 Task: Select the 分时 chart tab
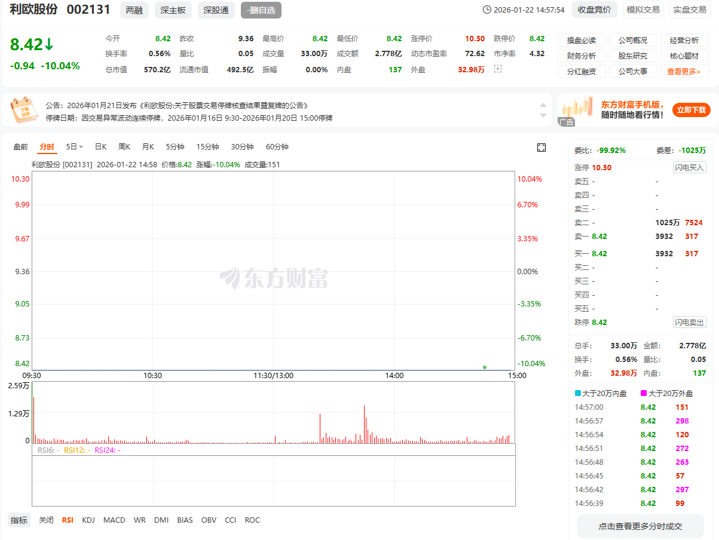tap(47, 147)
